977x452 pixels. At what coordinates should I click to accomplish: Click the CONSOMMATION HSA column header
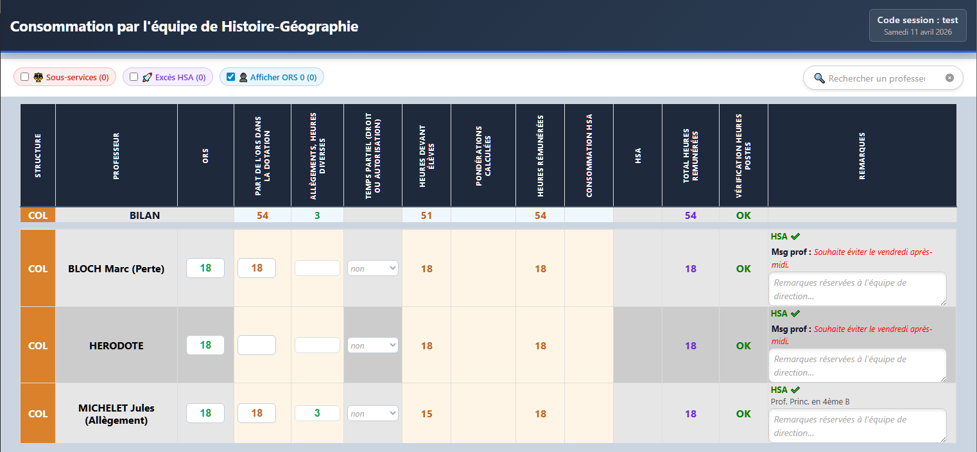click(589, 155)
